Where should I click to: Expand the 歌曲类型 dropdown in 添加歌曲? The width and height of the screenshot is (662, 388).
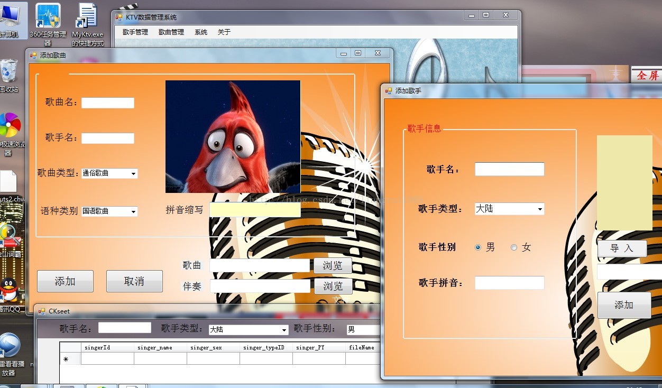tap(133, 173)
